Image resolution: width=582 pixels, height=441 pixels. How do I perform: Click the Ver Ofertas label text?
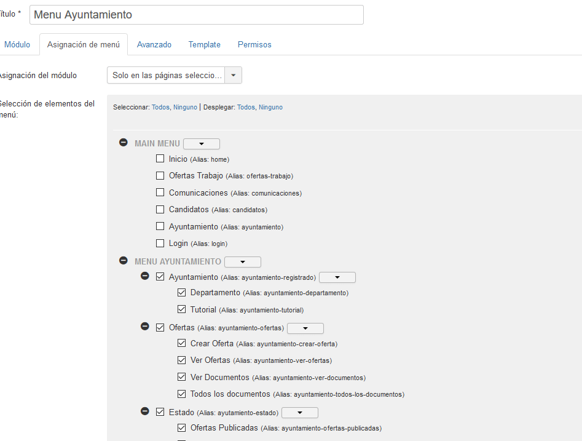[210, 360]
